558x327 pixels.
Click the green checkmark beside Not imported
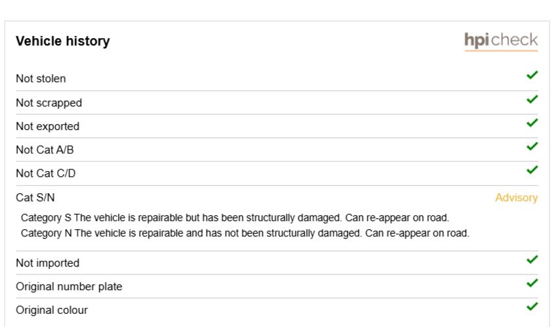[532, 260]
